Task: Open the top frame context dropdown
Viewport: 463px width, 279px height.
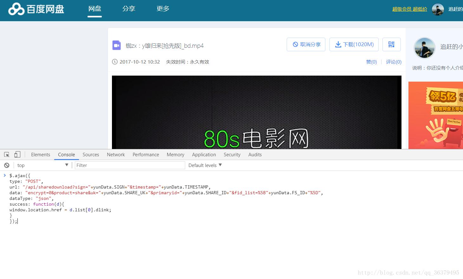Action: (43, 165)
